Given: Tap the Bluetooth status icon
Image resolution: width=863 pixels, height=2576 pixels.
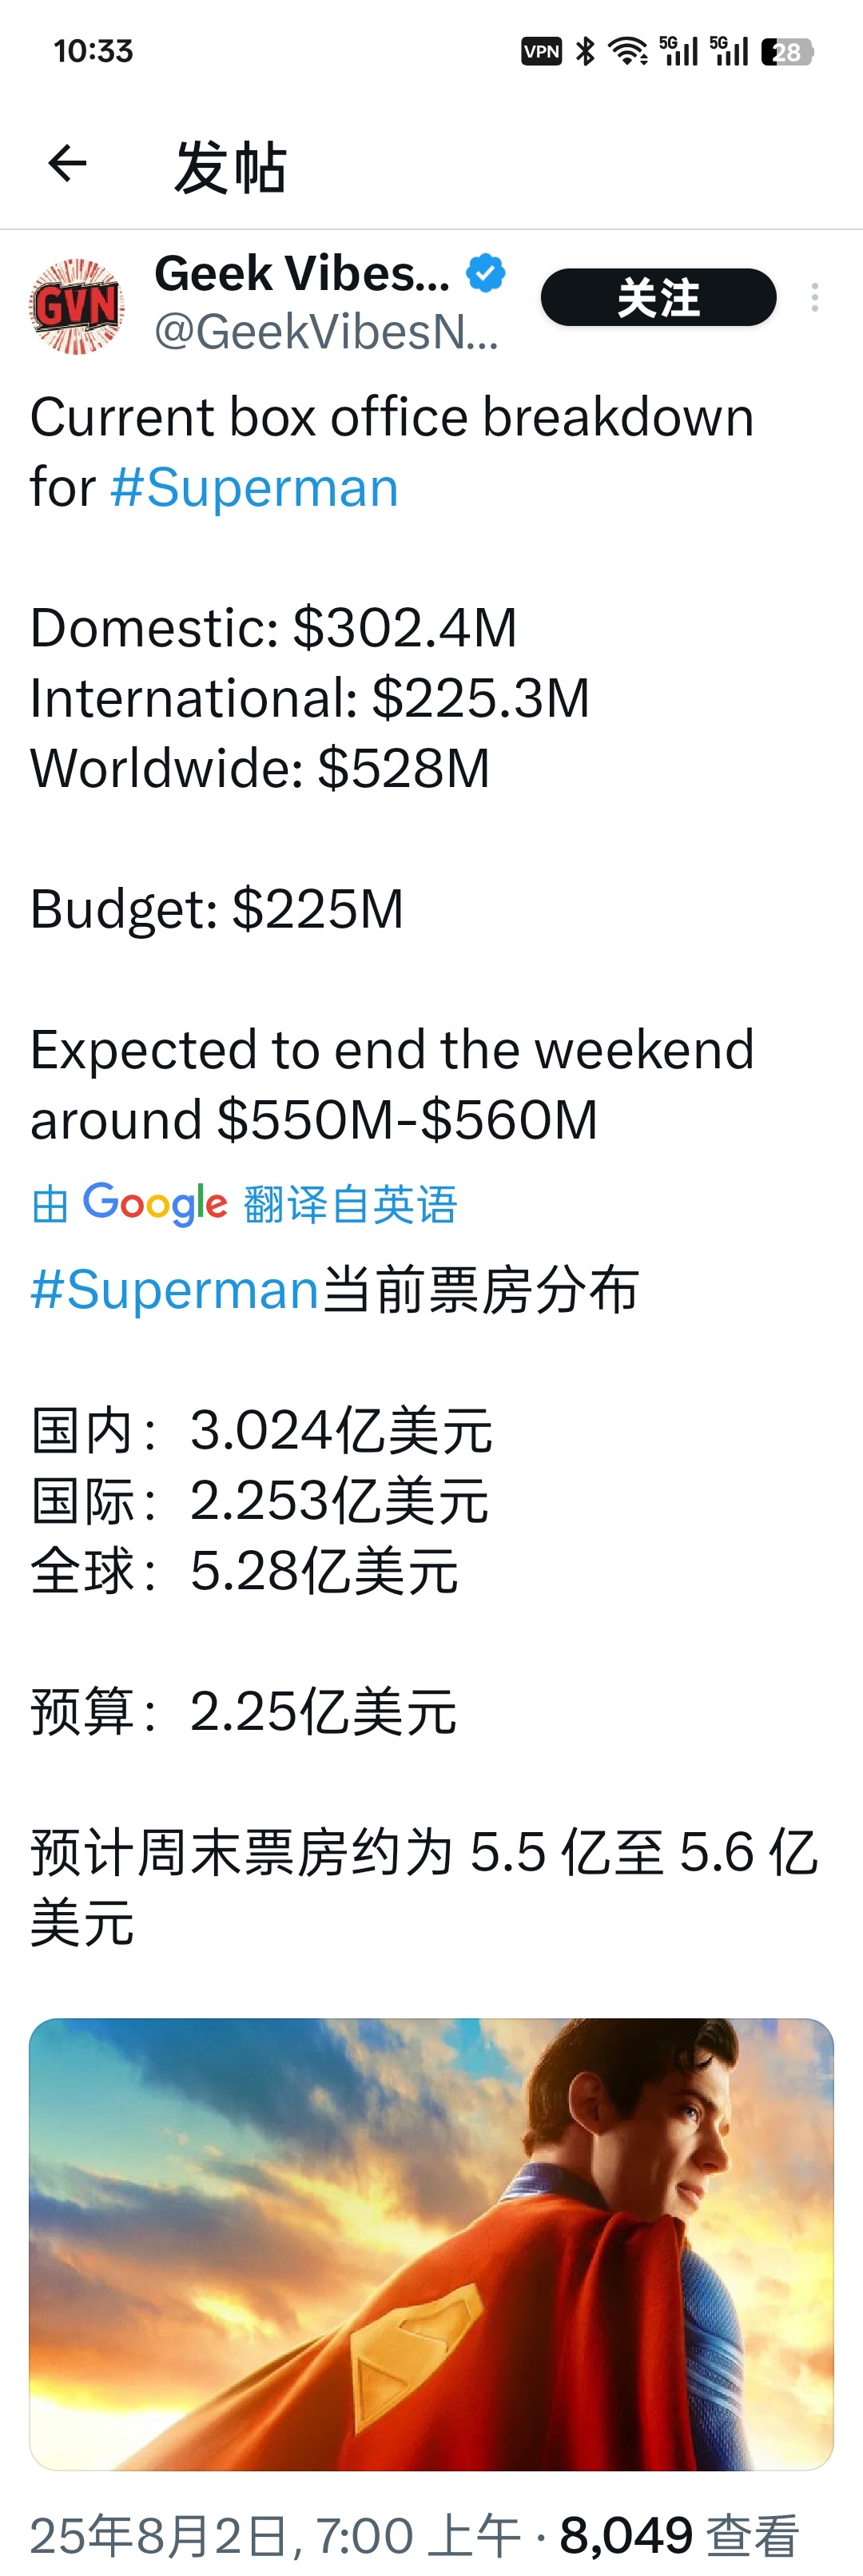Looking at the screenshot, I should [x=586, y=51].
